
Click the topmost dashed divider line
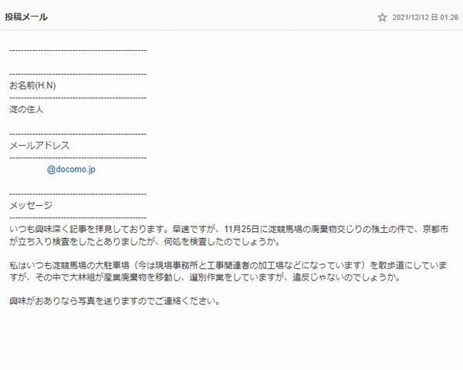78,50
